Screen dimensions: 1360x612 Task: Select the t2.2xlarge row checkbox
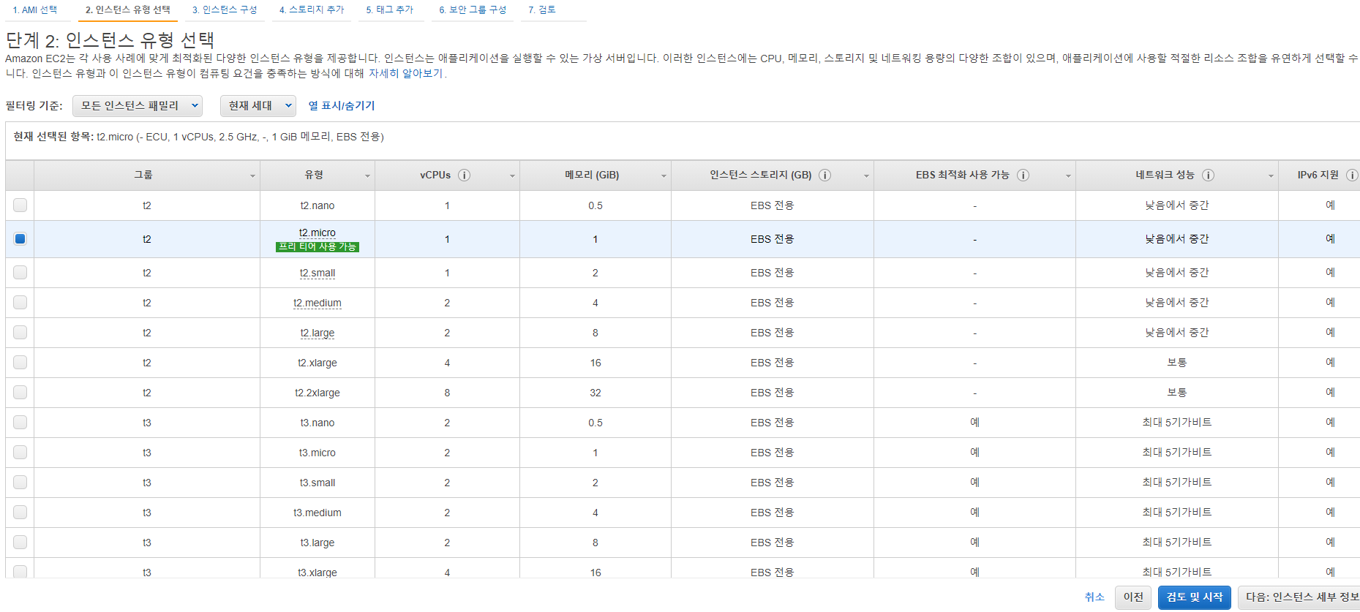pyautogui.click(x=20, y=392)
